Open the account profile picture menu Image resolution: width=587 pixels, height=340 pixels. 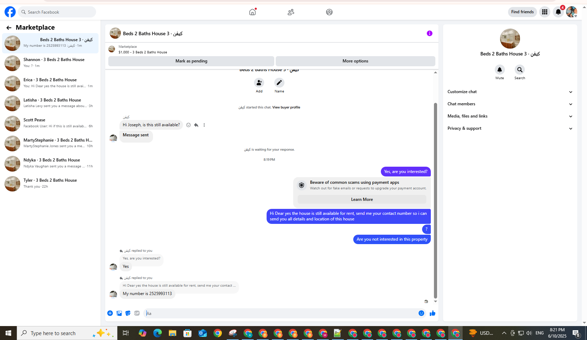coord(572,12)
